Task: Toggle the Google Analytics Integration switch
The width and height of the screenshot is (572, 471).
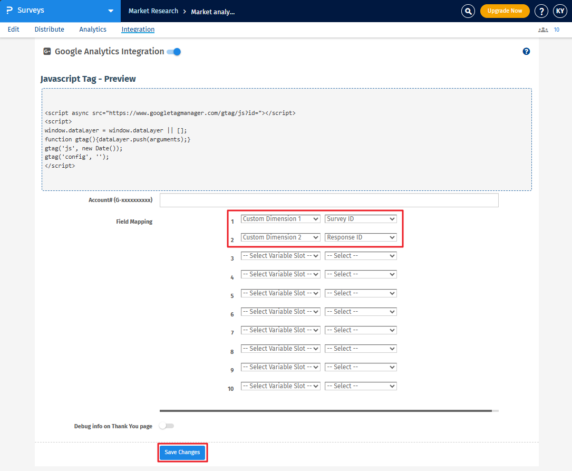Action: (x=173, y=52)
